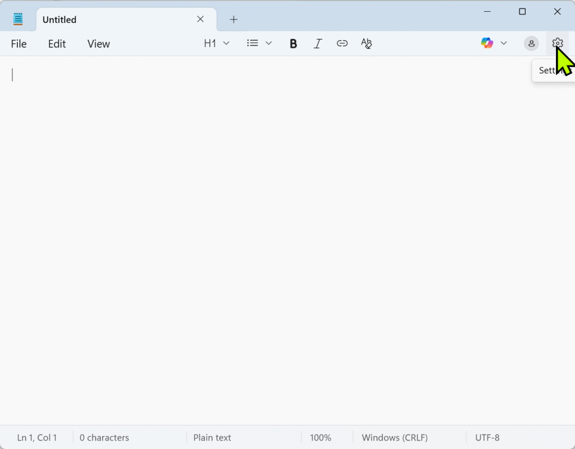Close the Untitled tab
Viewport: 575px width, 449px height.
point(200,19)
